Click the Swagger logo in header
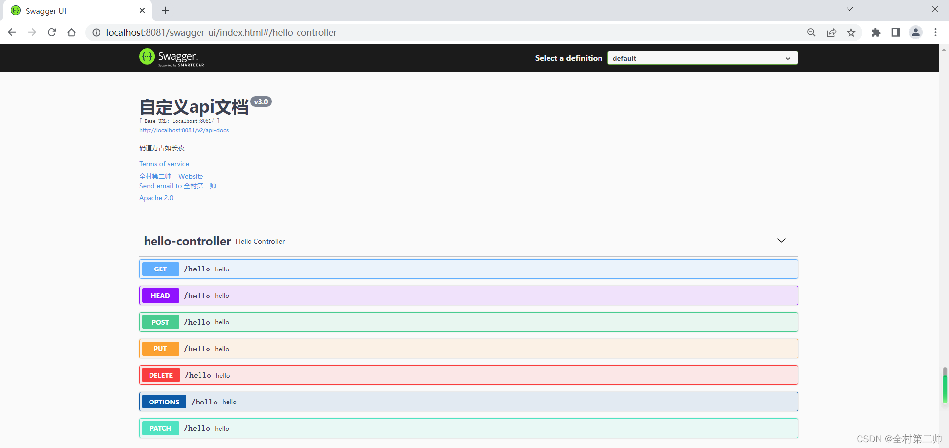 point(171,58)
